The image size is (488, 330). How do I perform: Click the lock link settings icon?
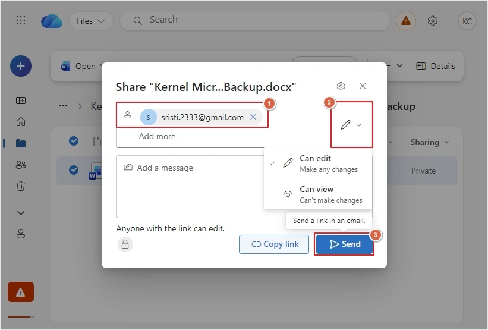(125, 244)
